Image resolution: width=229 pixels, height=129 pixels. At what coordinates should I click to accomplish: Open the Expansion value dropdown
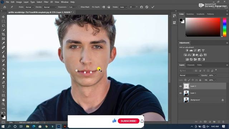76,7
